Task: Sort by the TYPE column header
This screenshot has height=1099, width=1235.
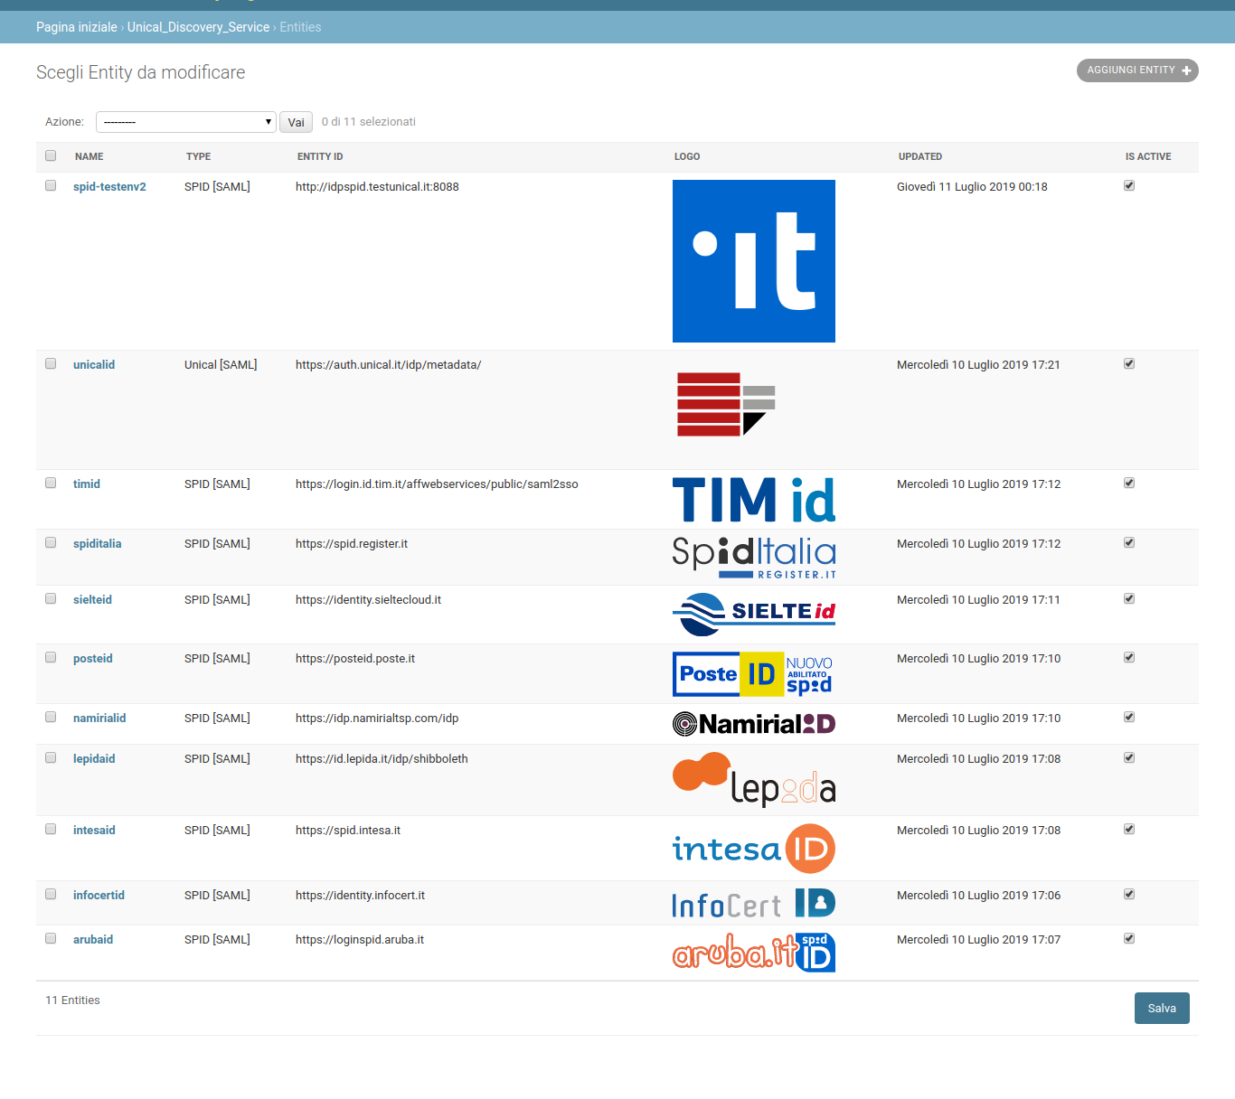Action: click(198, 156)
